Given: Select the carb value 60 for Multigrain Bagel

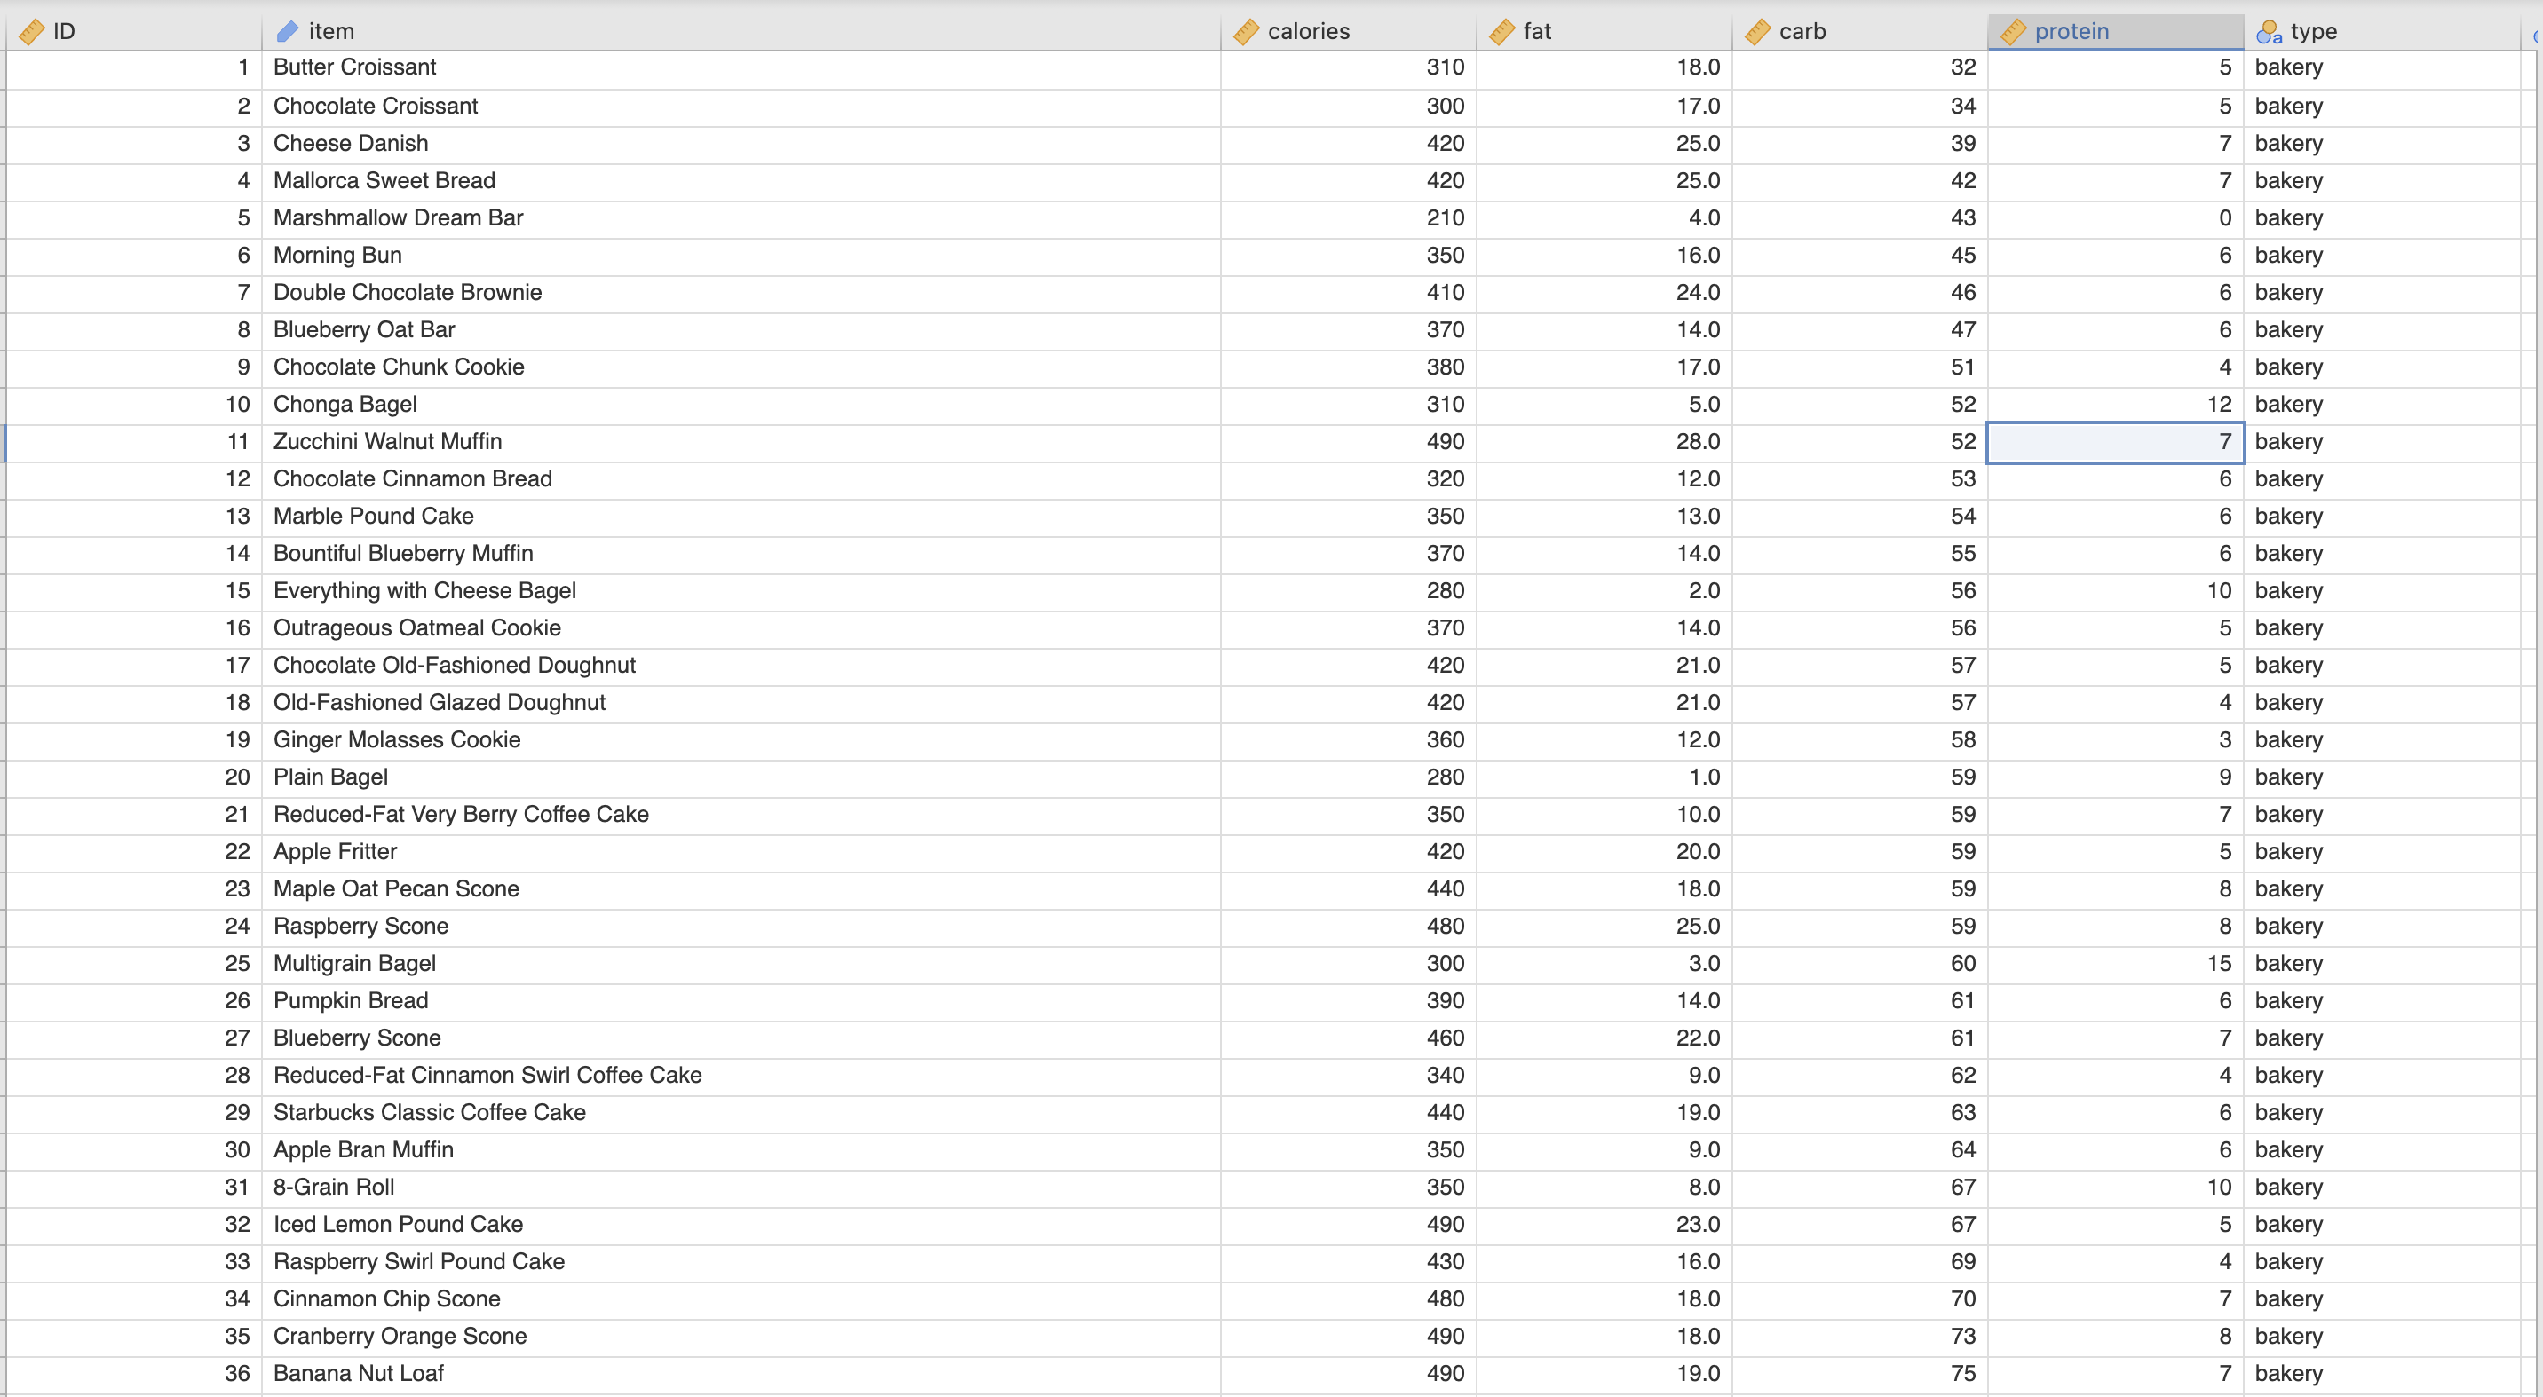Looking at the screenshot, I should pos(1962,964).
